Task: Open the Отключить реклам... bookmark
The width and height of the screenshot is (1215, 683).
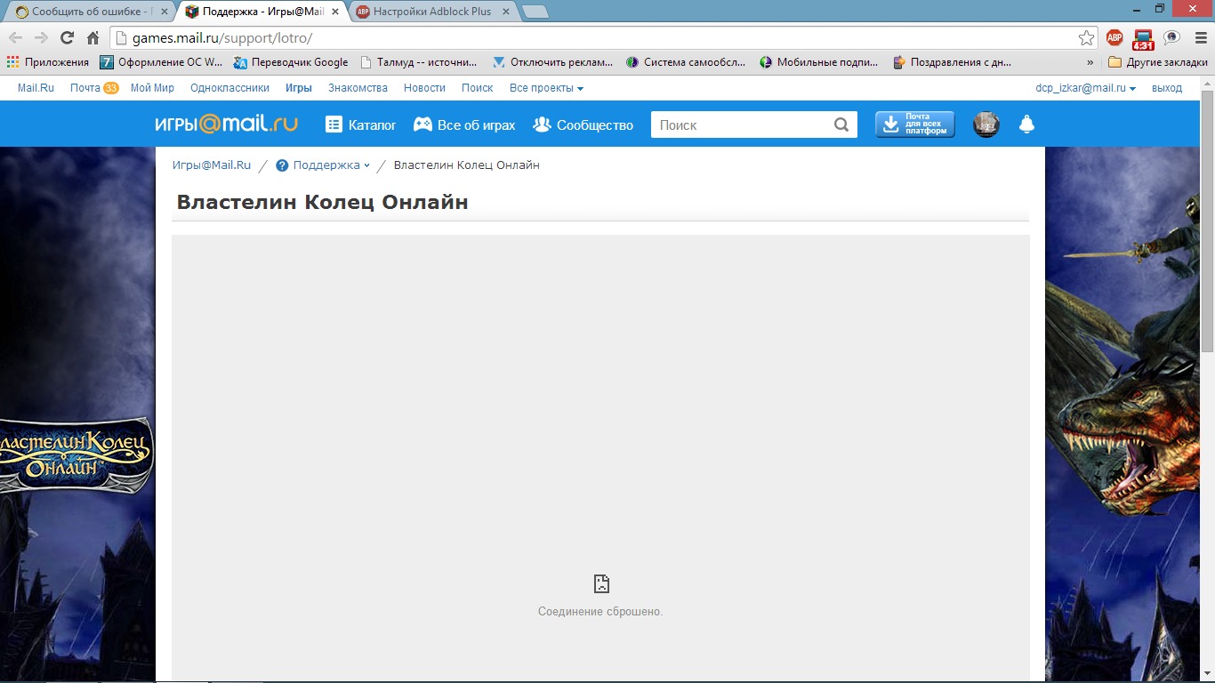Action: [552, 62]
